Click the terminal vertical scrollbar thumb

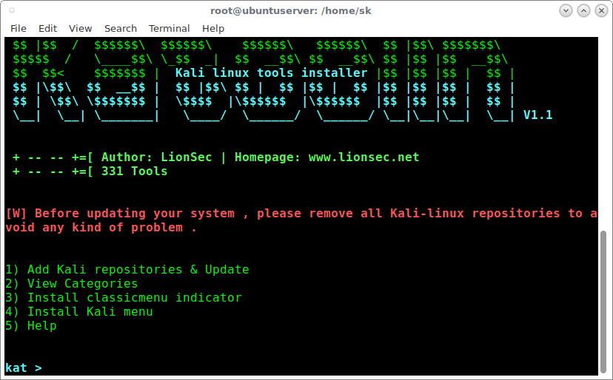[603, 301]
